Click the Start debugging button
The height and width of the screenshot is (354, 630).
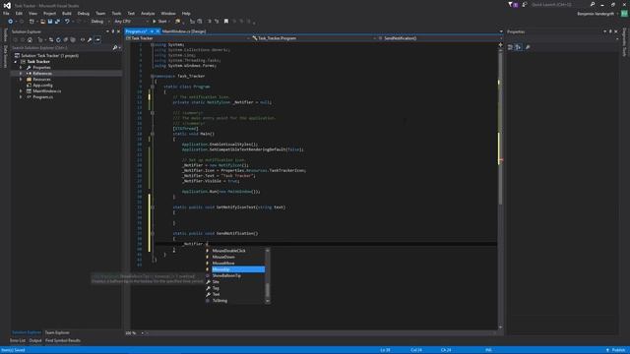pyautogui.click(x=159, y=22)
